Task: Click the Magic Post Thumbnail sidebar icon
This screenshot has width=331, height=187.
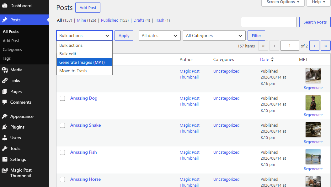Action: pyautogui.click(x=5, y=170)
